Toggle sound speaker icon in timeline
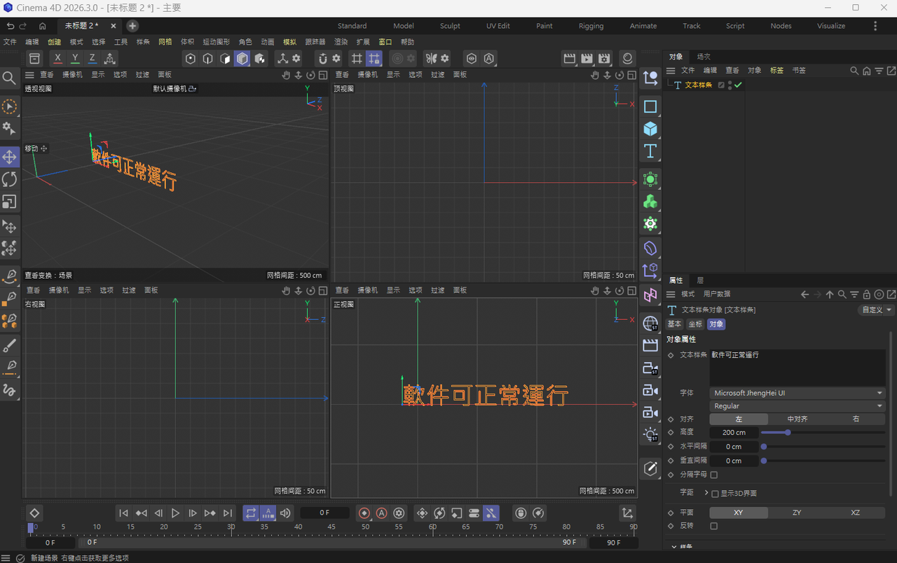 tap(285, 513)
